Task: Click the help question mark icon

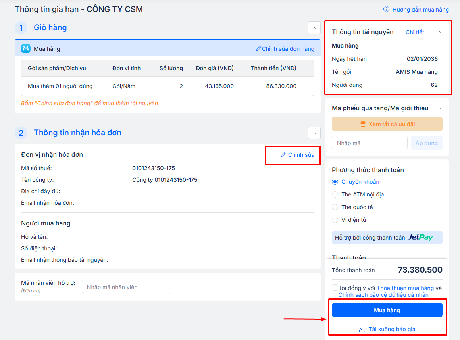Action: pyautogui.click(x=386, y=9)
